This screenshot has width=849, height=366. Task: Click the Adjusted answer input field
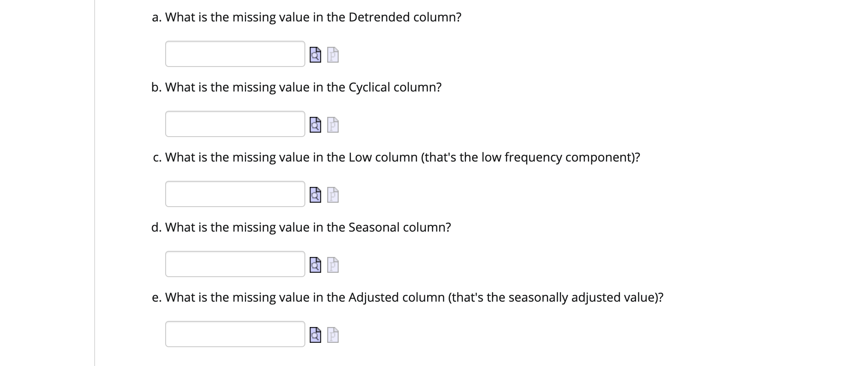pos(235,334)
